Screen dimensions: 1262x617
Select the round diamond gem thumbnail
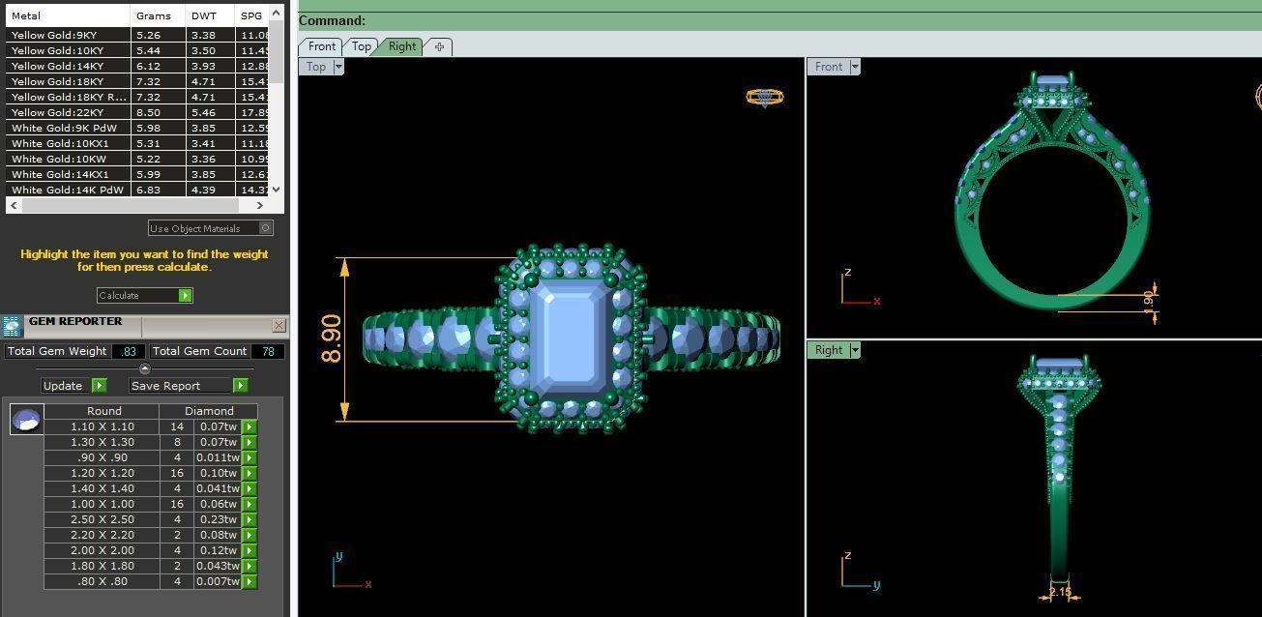click(26, 420)
